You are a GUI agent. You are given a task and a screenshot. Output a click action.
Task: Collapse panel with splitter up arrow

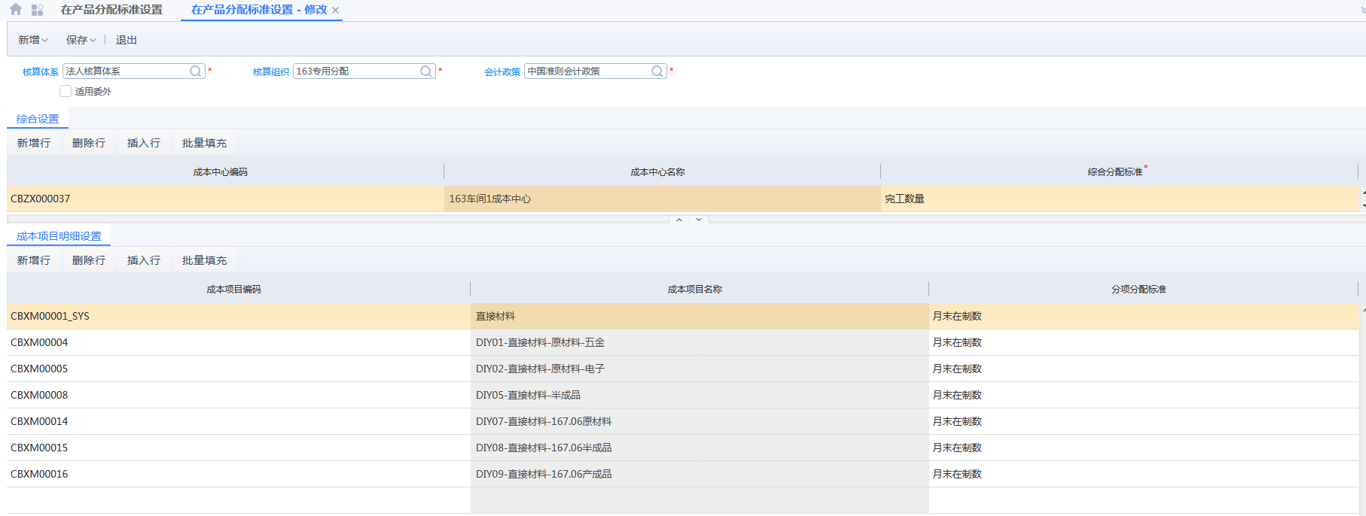pos(679,220)
